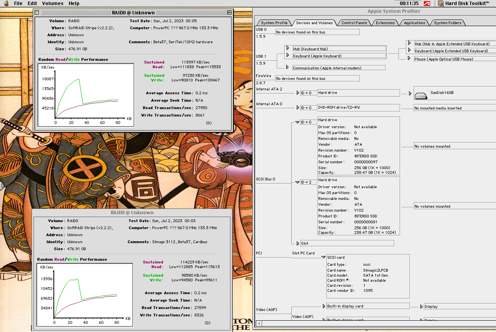
Task: Click card model SATA 1st Gen.
Action: 376,275
